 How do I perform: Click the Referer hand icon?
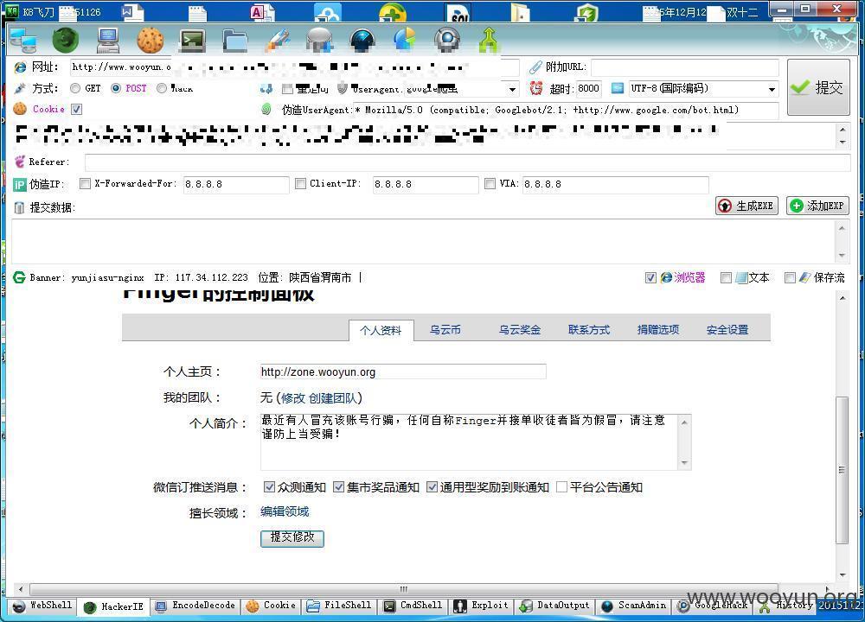[20, 162]
